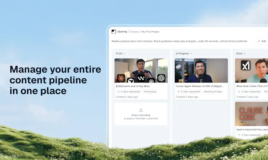This screenshot has width=268, height=160.
Task: Click 3 clips requested on SaaS is Hard card
Action: coord(249,135)
